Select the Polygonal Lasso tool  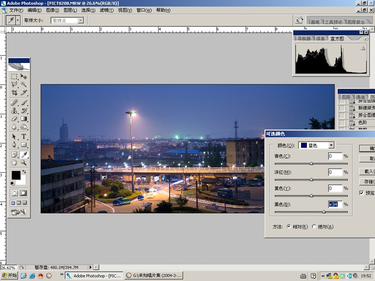(x=14, y=84)
